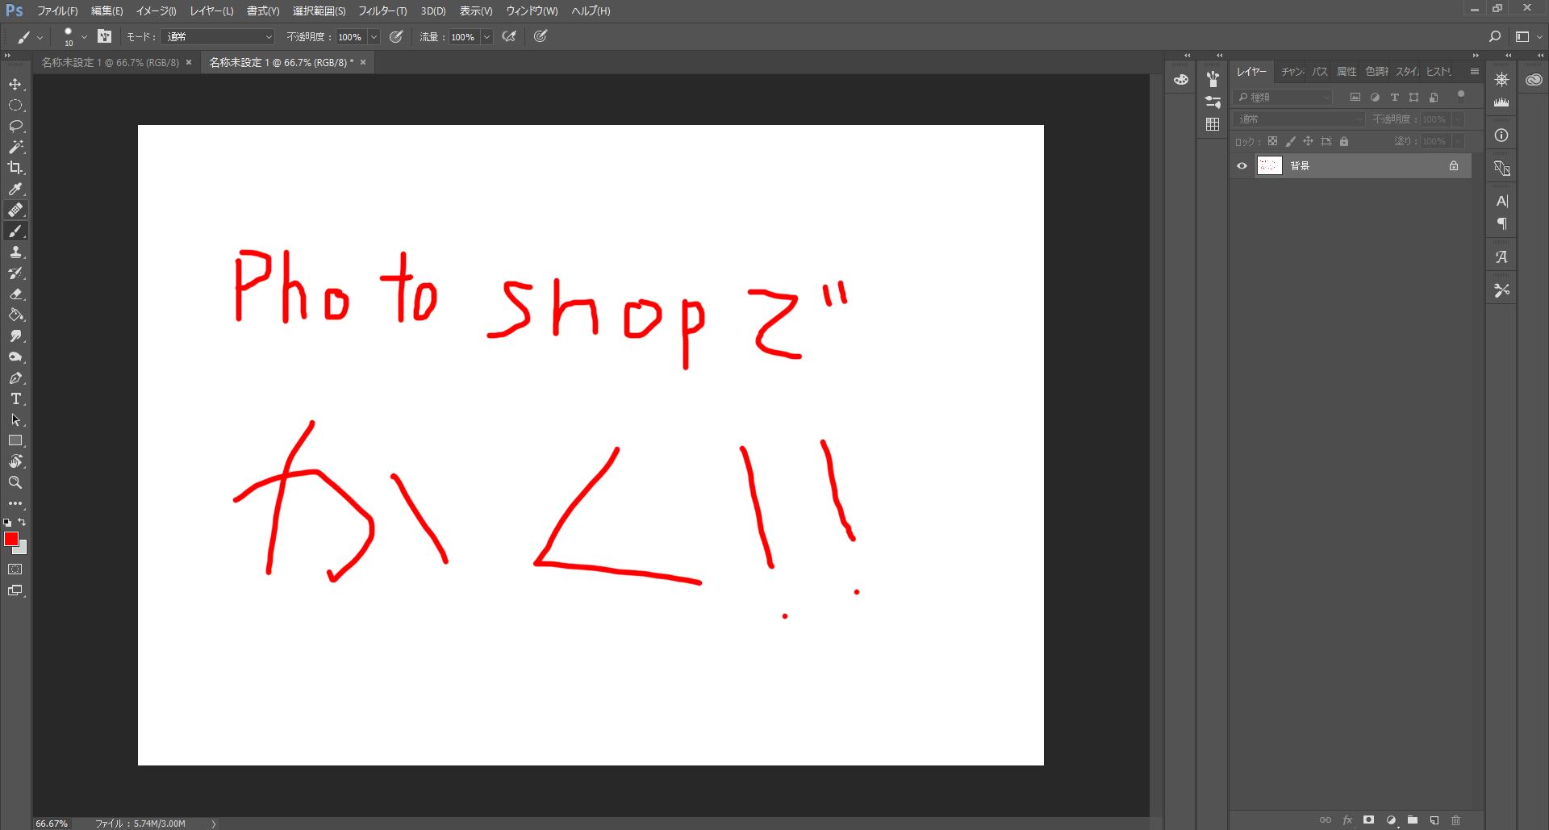Toggle Quick Mask mode
The image size is (1549, 830).
15,569
